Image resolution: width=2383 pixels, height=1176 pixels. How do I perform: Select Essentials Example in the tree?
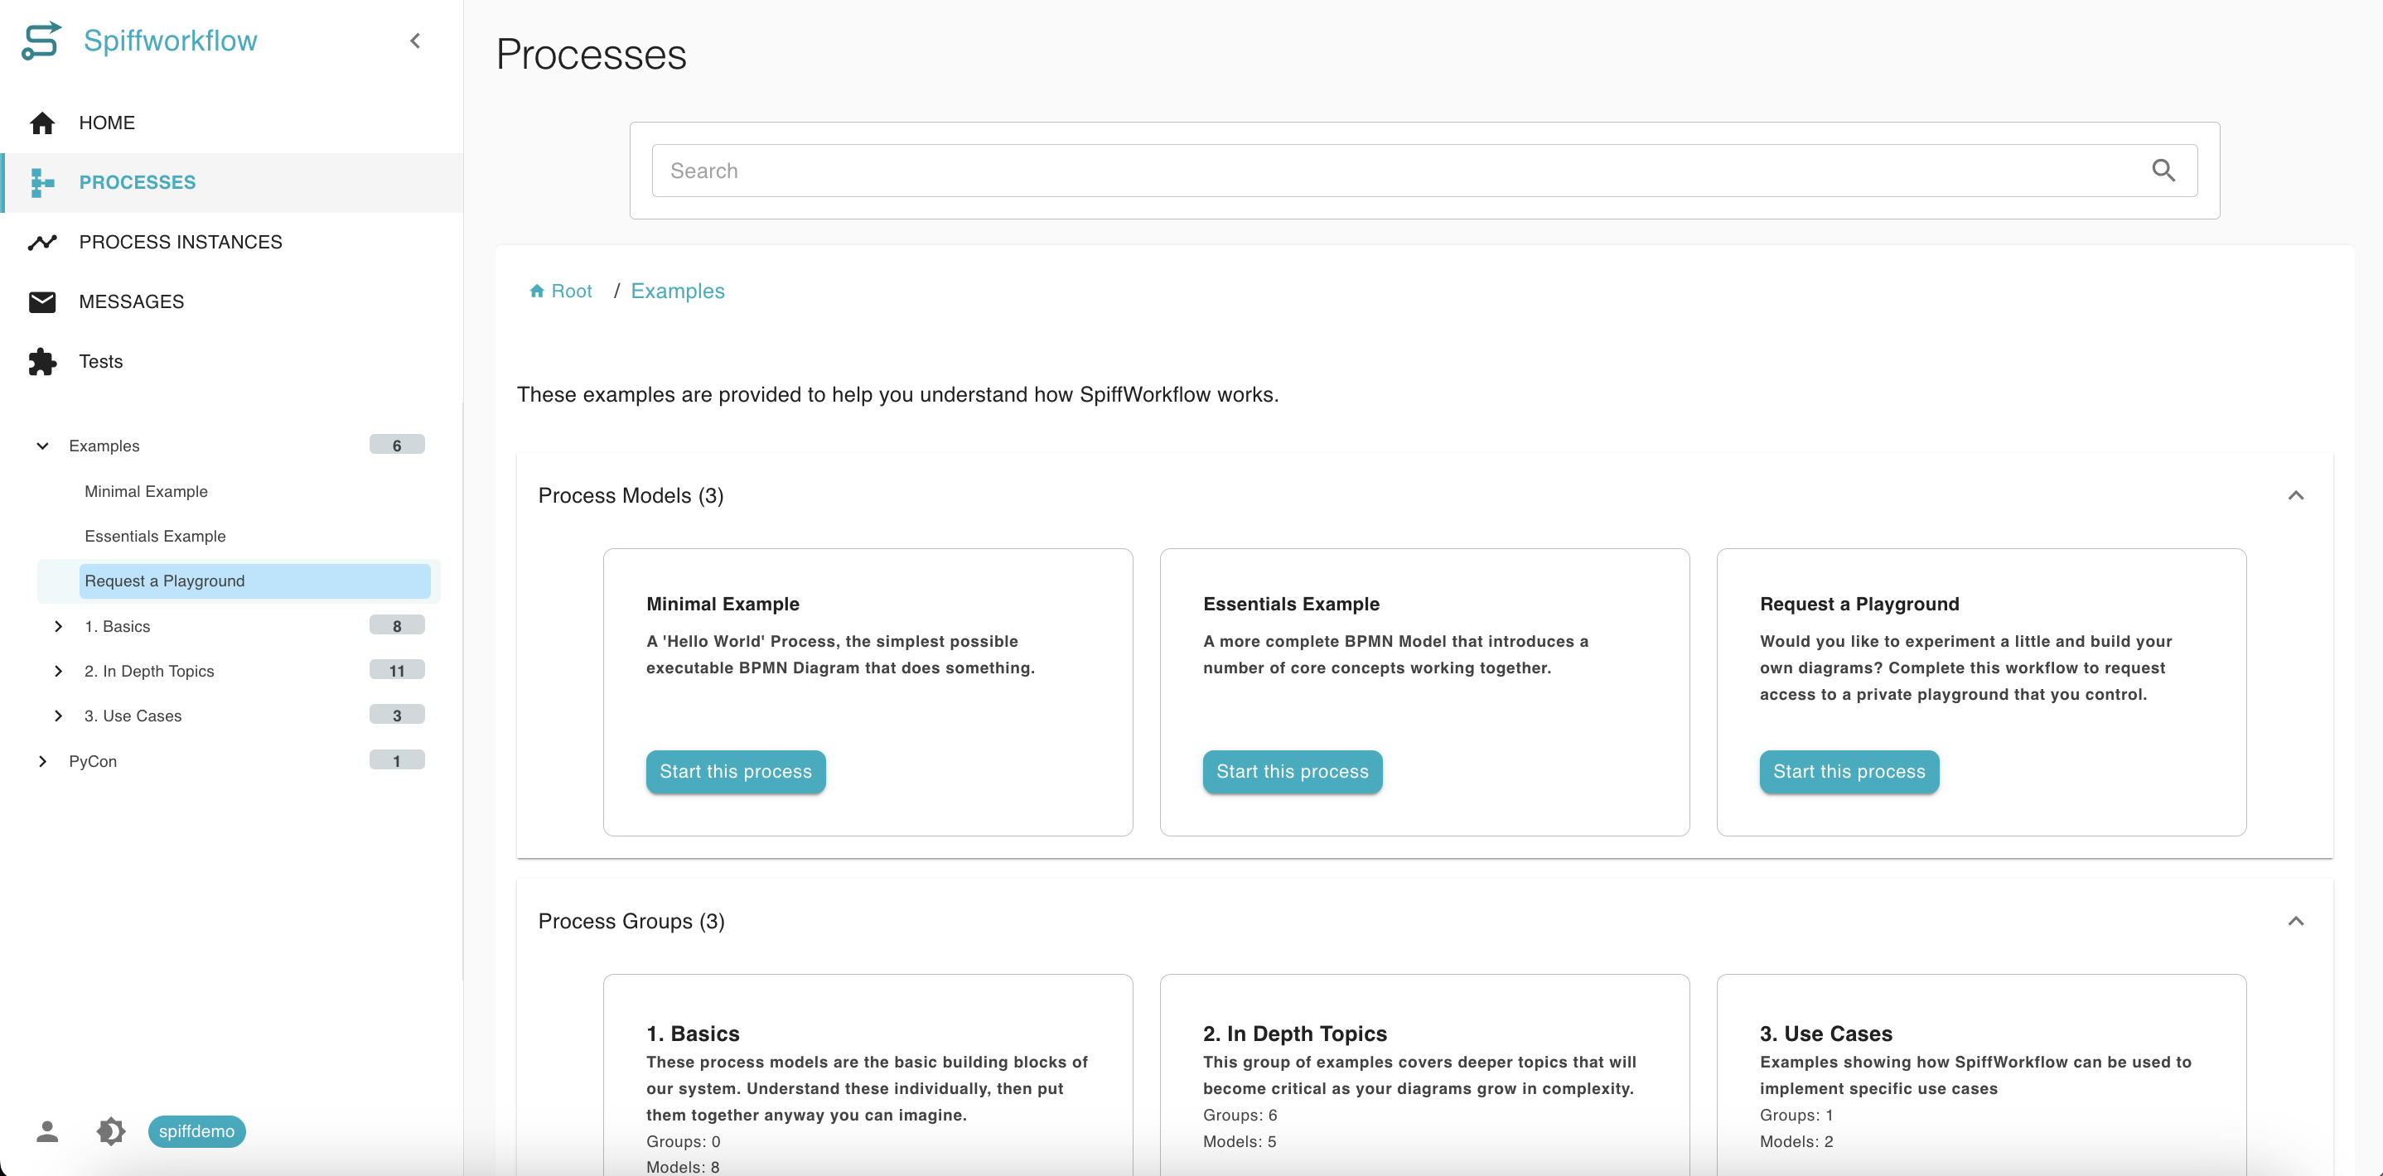pyautogui.click(x=156, y=536)
